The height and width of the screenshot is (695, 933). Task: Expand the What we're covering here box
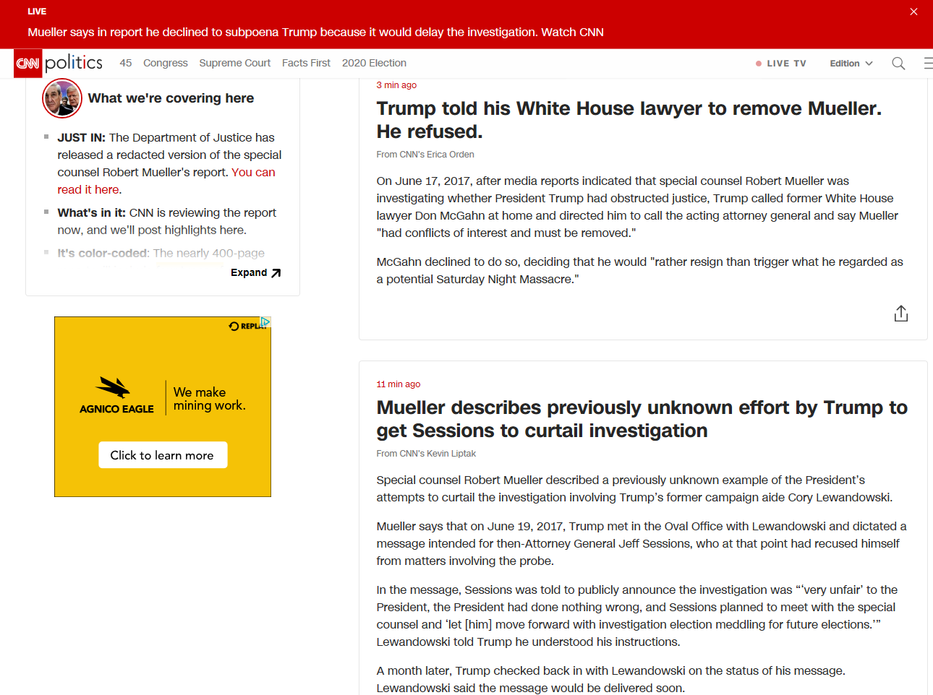(x=255, y=272)
